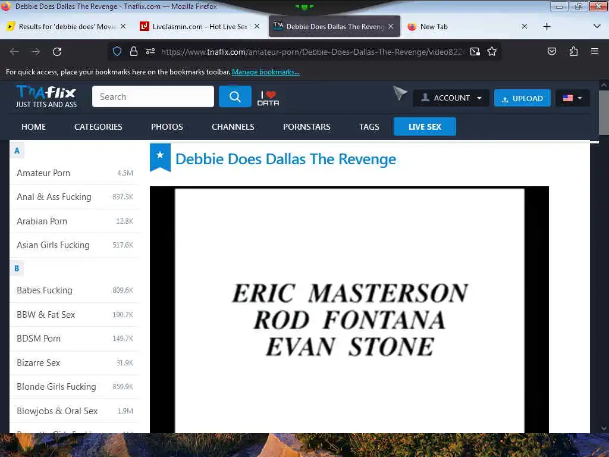
Task: Close the New Tab tab
Action: tap(525, 26)
